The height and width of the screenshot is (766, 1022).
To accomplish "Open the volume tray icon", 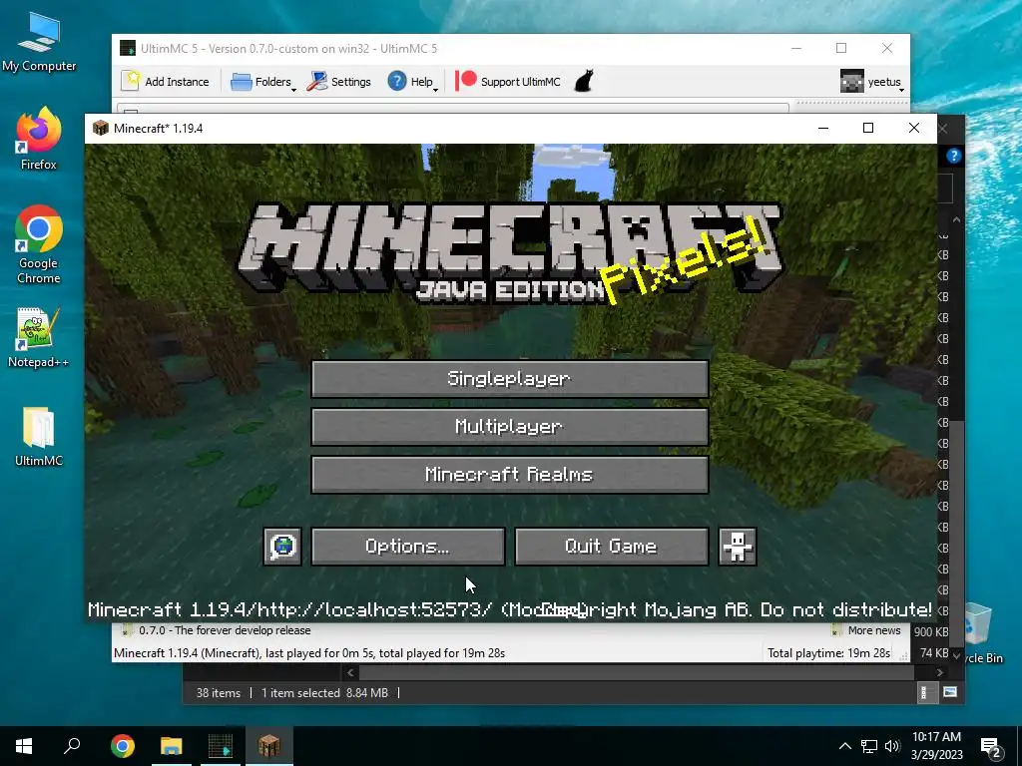I will pos(892,746).
